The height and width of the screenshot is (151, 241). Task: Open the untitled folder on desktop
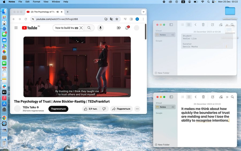pos(230,13)
